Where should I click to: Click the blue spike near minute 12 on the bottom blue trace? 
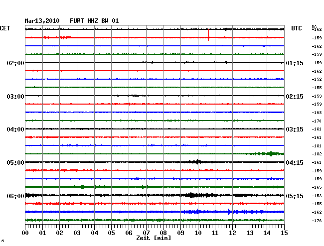[x=229, y=212]
